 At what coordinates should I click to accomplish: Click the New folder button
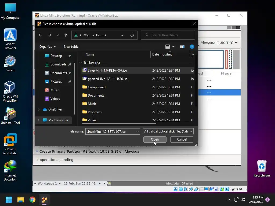tap(71, 47)
